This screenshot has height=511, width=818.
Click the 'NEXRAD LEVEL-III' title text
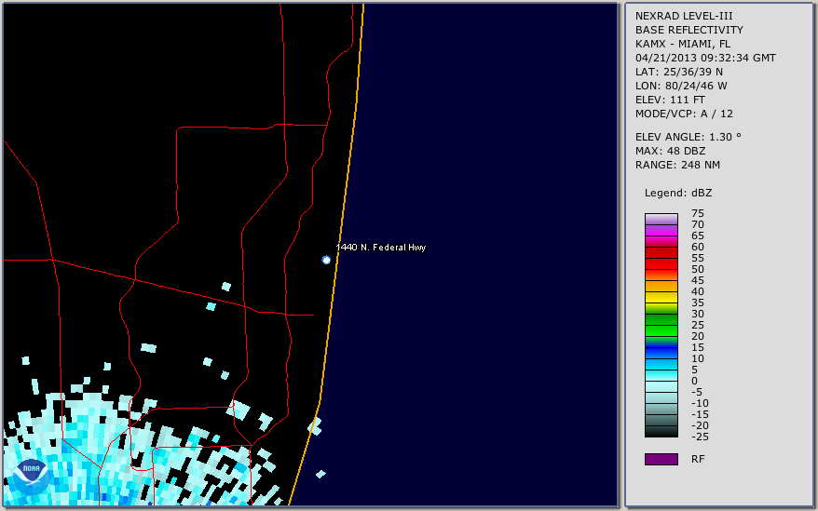(684, 16)
